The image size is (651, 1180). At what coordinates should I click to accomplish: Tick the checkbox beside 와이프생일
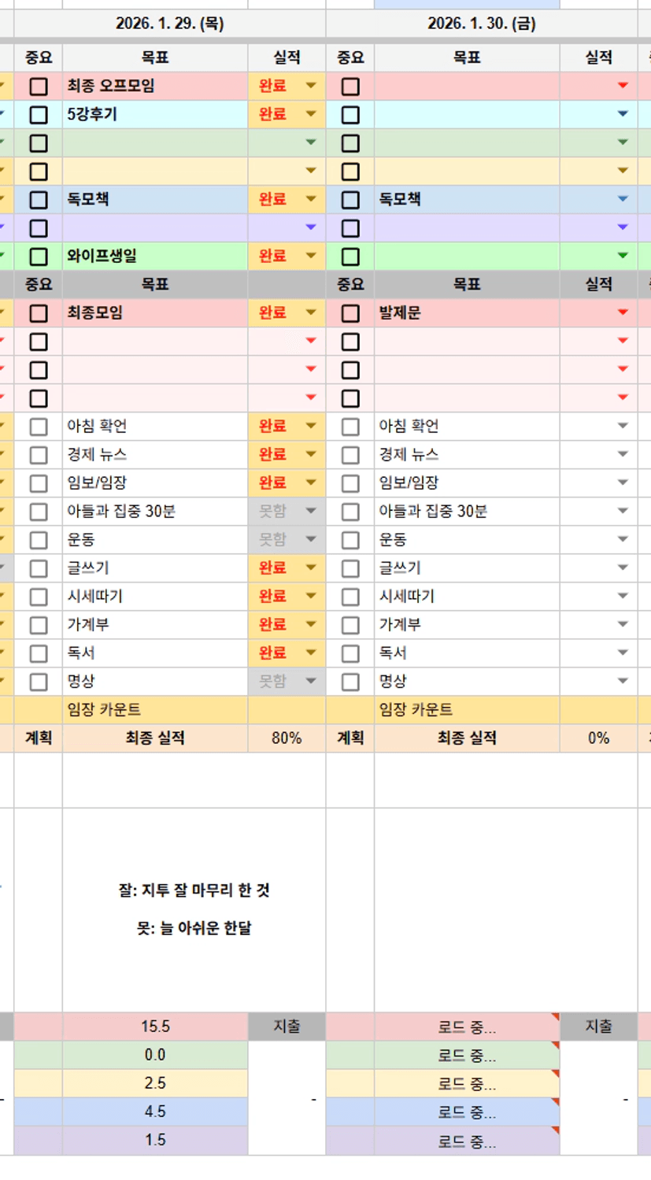click(39, 257)
